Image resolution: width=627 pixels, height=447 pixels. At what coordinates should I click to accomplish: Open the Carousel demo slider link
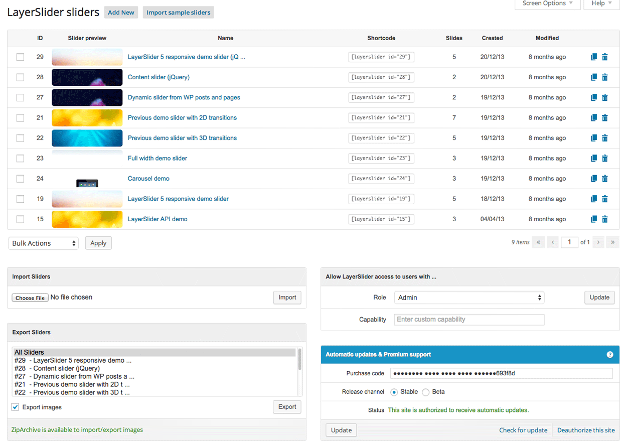pyautogui.click(x=148, y=179)
